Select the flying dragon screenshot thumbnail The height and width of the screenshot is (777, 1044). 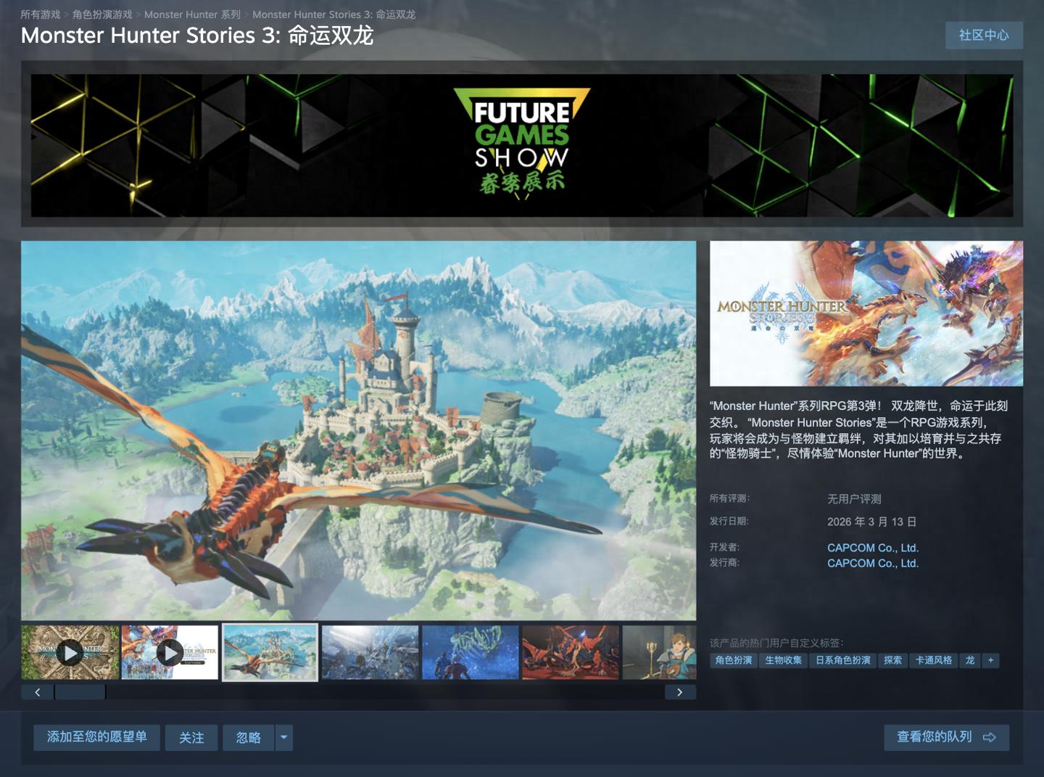[269, 652]
